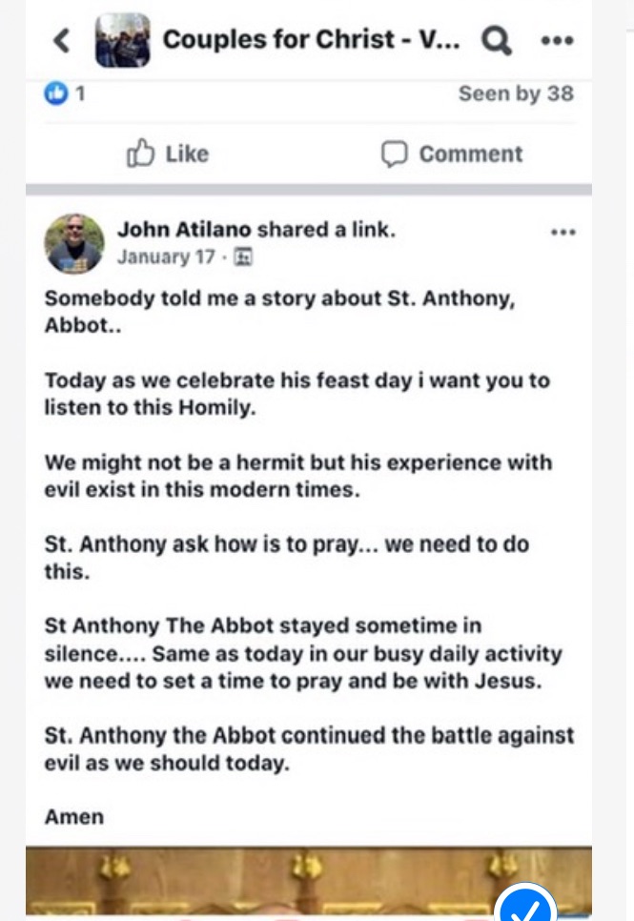Tap the "Somebody told me a story" paragraph
This screenshot has height=921, width=634.
point(280,312)
